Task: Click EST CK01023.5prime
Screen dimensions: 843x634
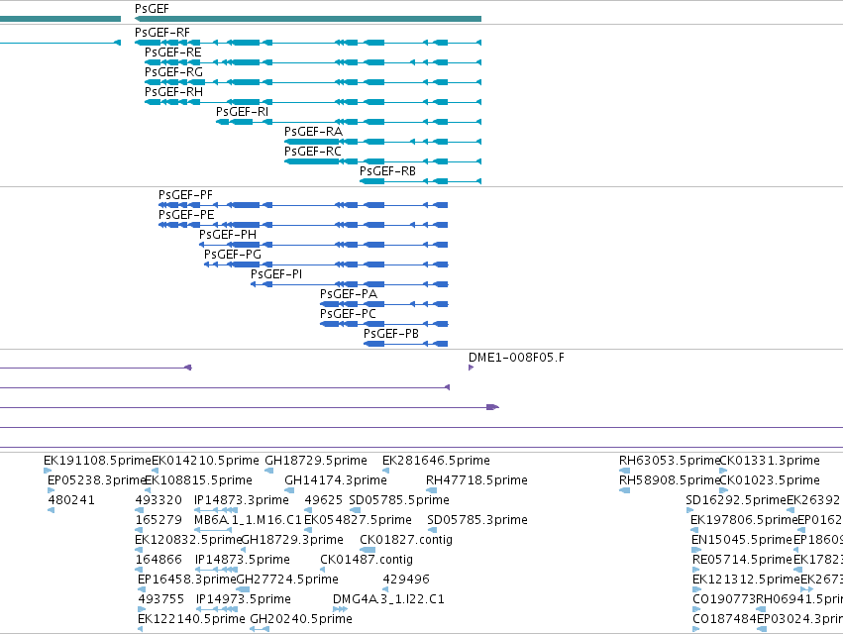Action: [770, 480]
